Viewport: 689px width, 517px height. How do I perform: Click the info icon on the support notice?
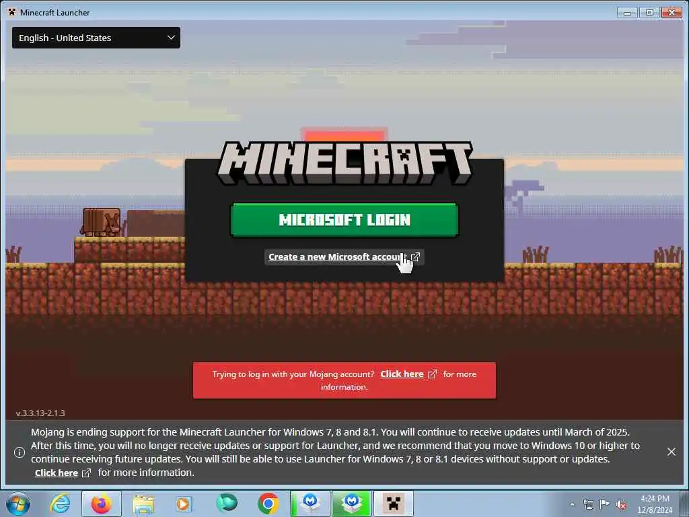(x=20, y=452)
